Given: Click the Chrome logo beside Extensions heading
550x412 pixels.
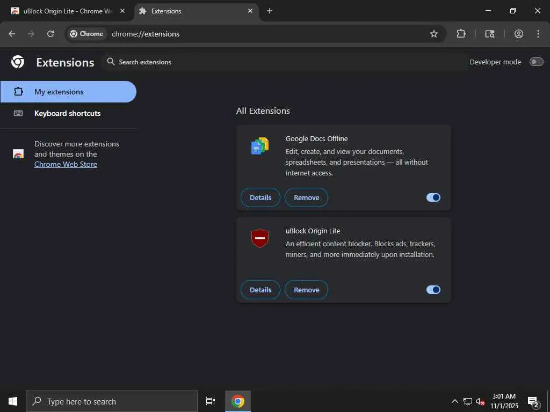Looking at the screenshot, I should 18,62.
